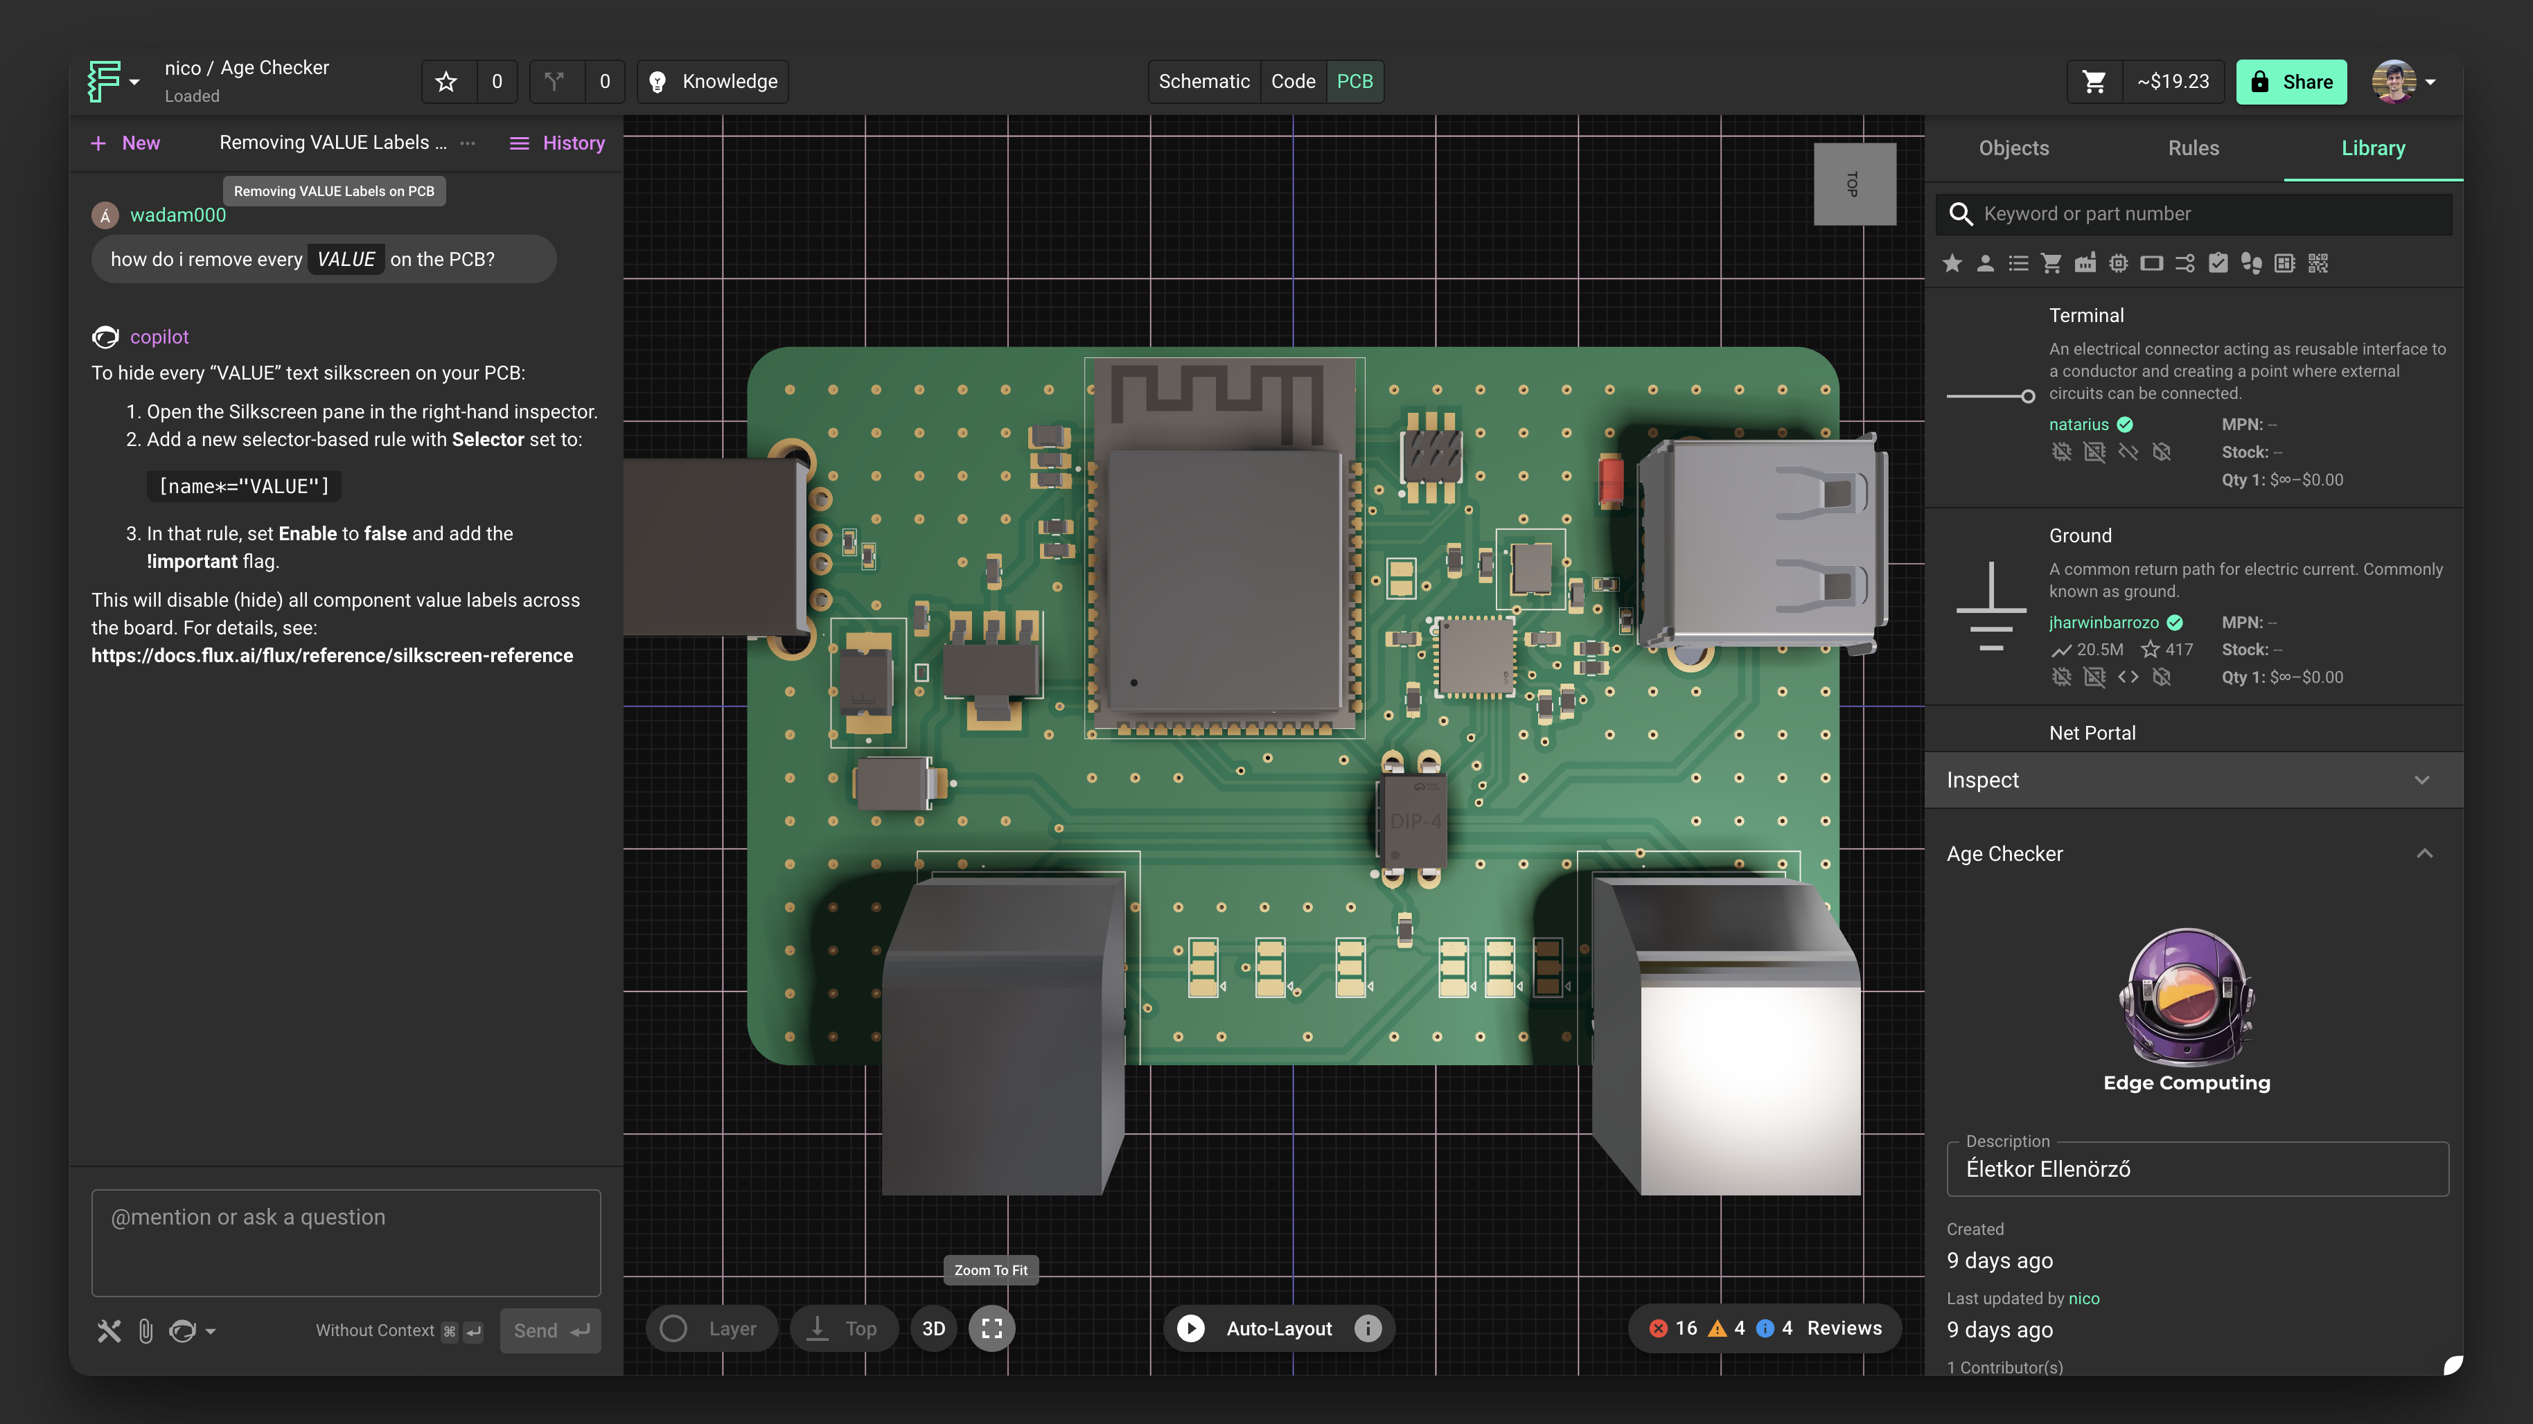Click the Auto-Layout info icon

1368,1328
